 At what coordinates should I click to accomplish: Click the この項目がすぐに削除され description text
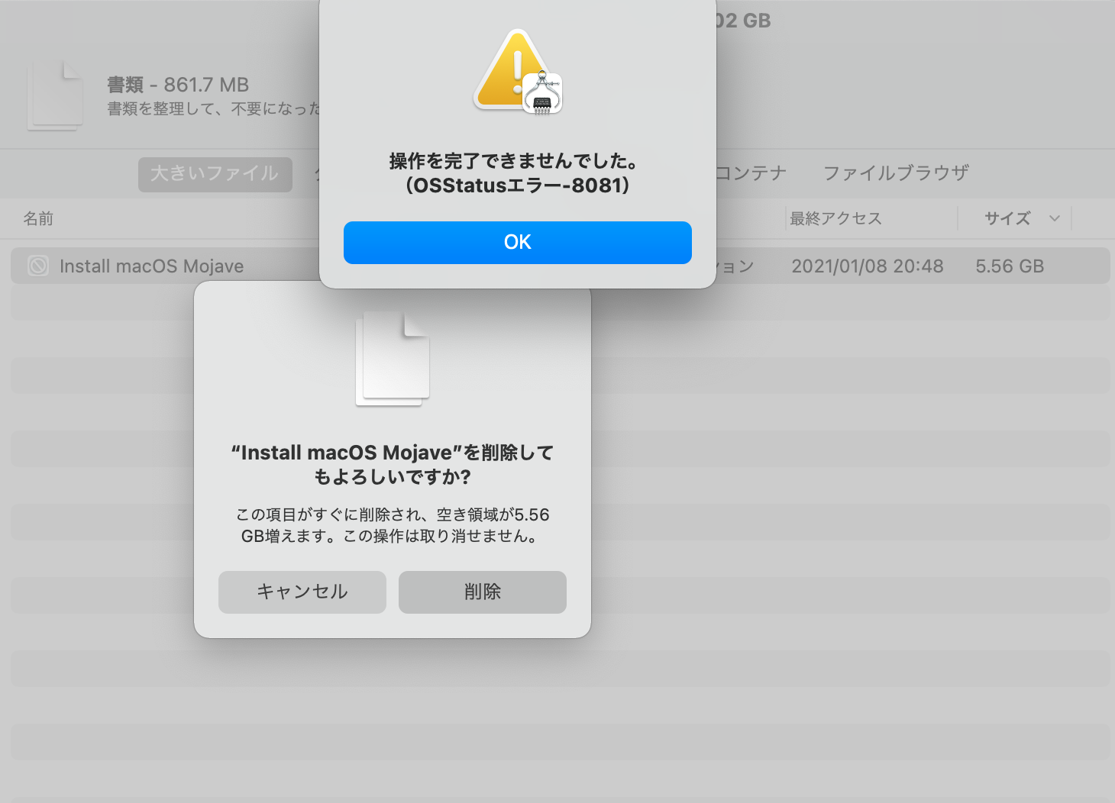[393, 525]
